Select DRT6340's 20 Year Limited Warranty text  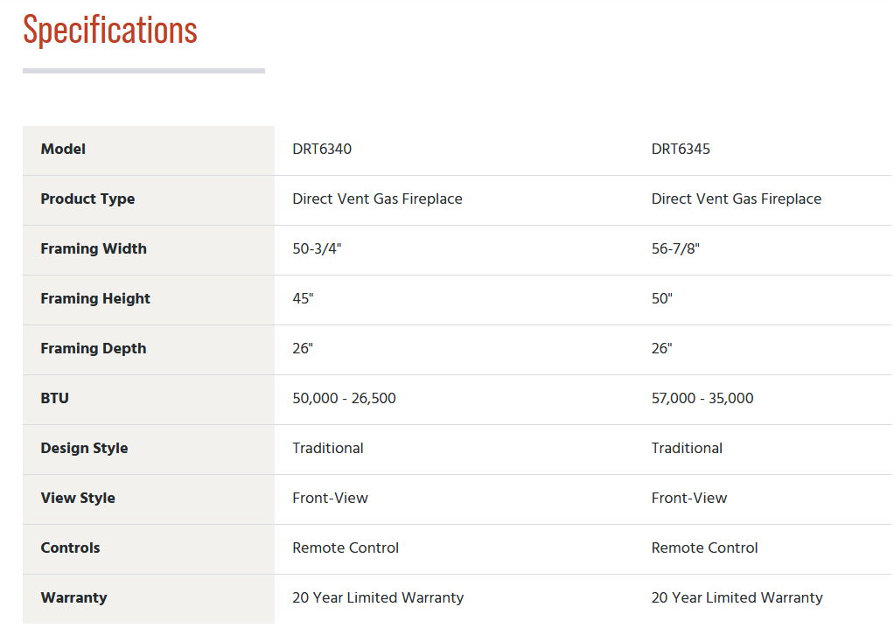point(378,598)
